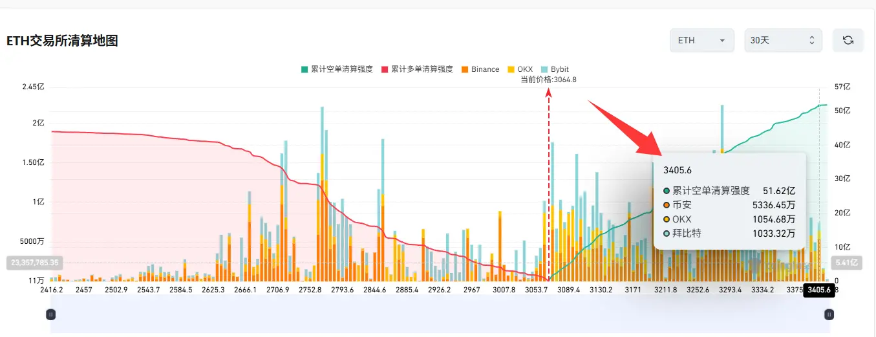This screenshot has height=337, width=876.
Task: Click the 2416.2 x-axis label
Action: (51, 290)
